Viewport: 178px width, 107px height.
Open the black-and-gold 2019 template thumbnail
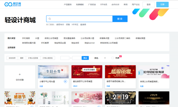point(120,98)
